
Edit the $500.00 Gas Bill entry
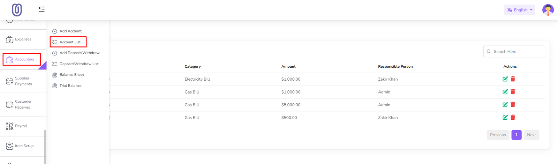(505, 118)
